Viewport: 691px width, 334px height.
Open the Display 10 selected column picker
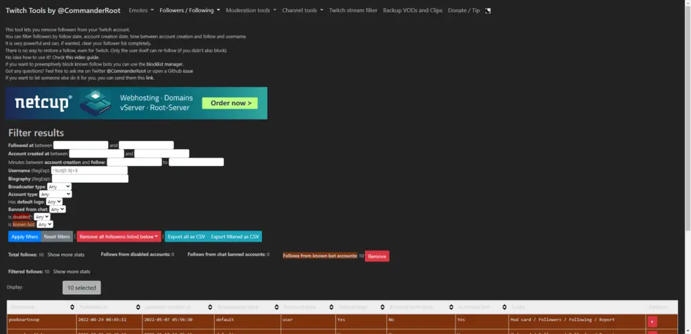82,287
